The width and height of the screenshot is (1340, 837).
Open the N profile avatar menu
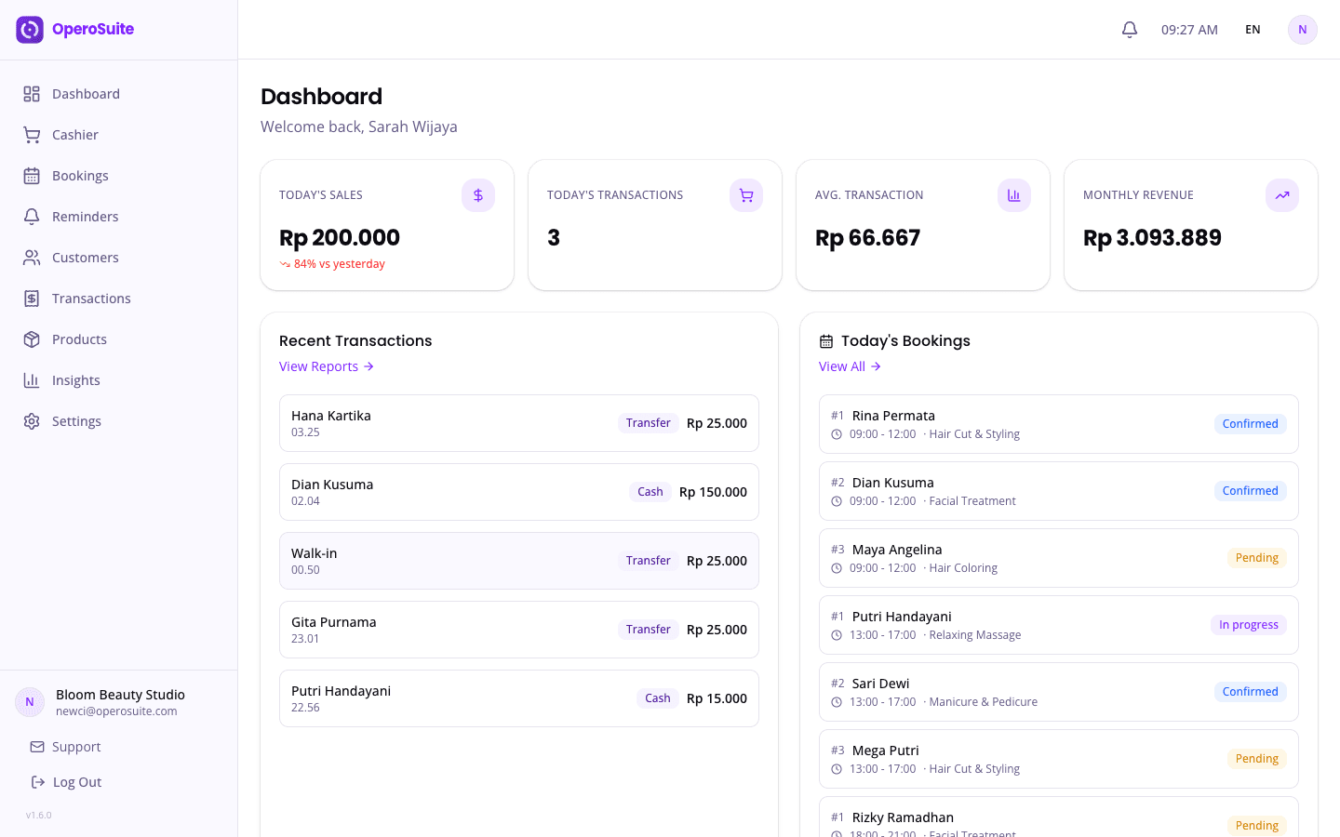(1302, 29)
